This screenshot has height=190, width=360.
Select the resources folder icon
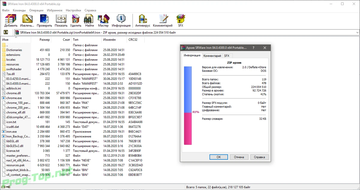point(4,64)
